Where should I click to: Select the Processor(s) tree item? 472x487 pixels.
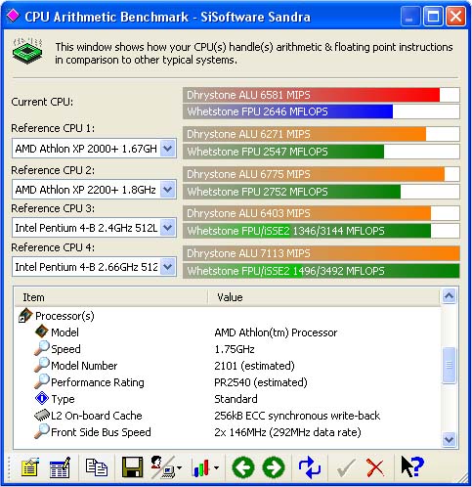click(x=64, y=316)
